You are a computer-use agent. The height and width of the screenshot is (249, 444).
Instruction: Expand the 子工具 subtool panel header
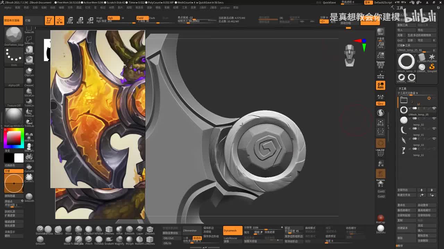402,89
